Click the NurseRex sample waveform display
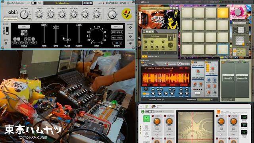The image size is (254, 143). pyautogui.click(x=165, y=78)
